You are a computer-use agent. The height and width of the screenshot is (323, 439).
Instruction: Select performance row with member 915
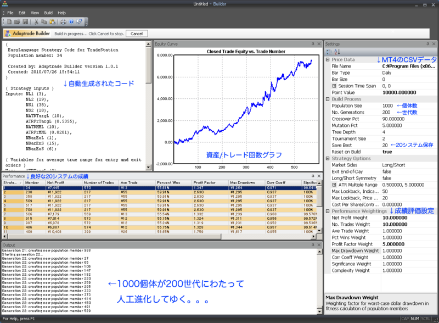(x=160, y=219)
